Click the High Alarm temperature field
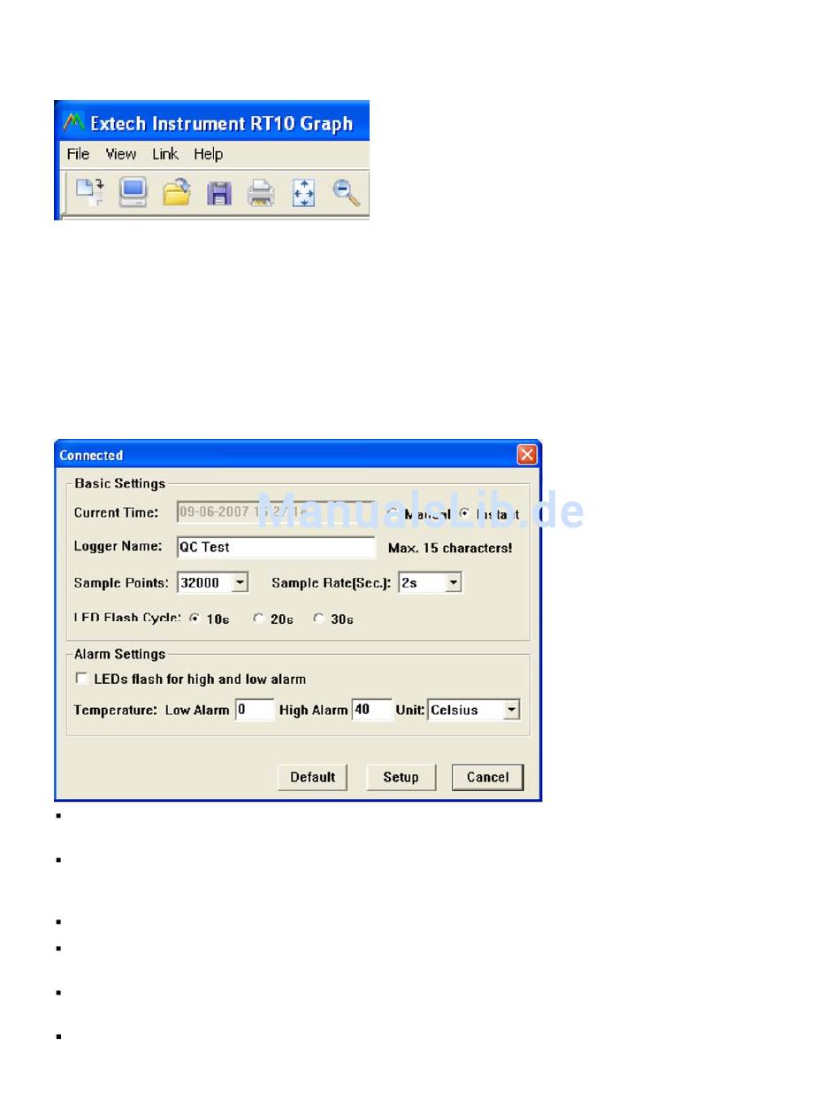The height and width of the screenshot is (1115, 840). coord(372,710)
